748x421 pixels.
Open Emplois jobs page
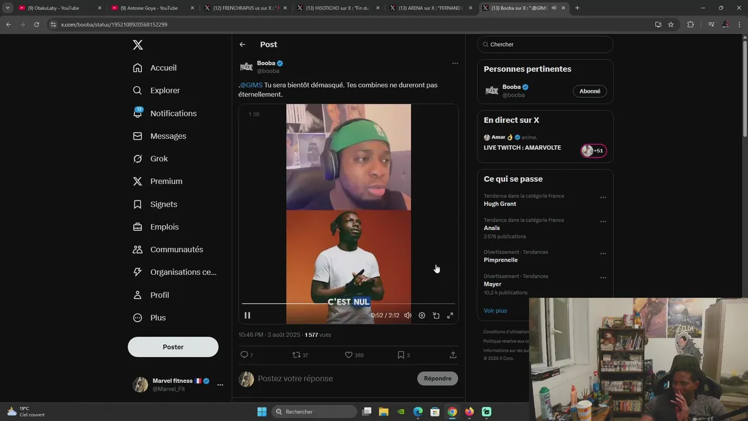[156, 227]
